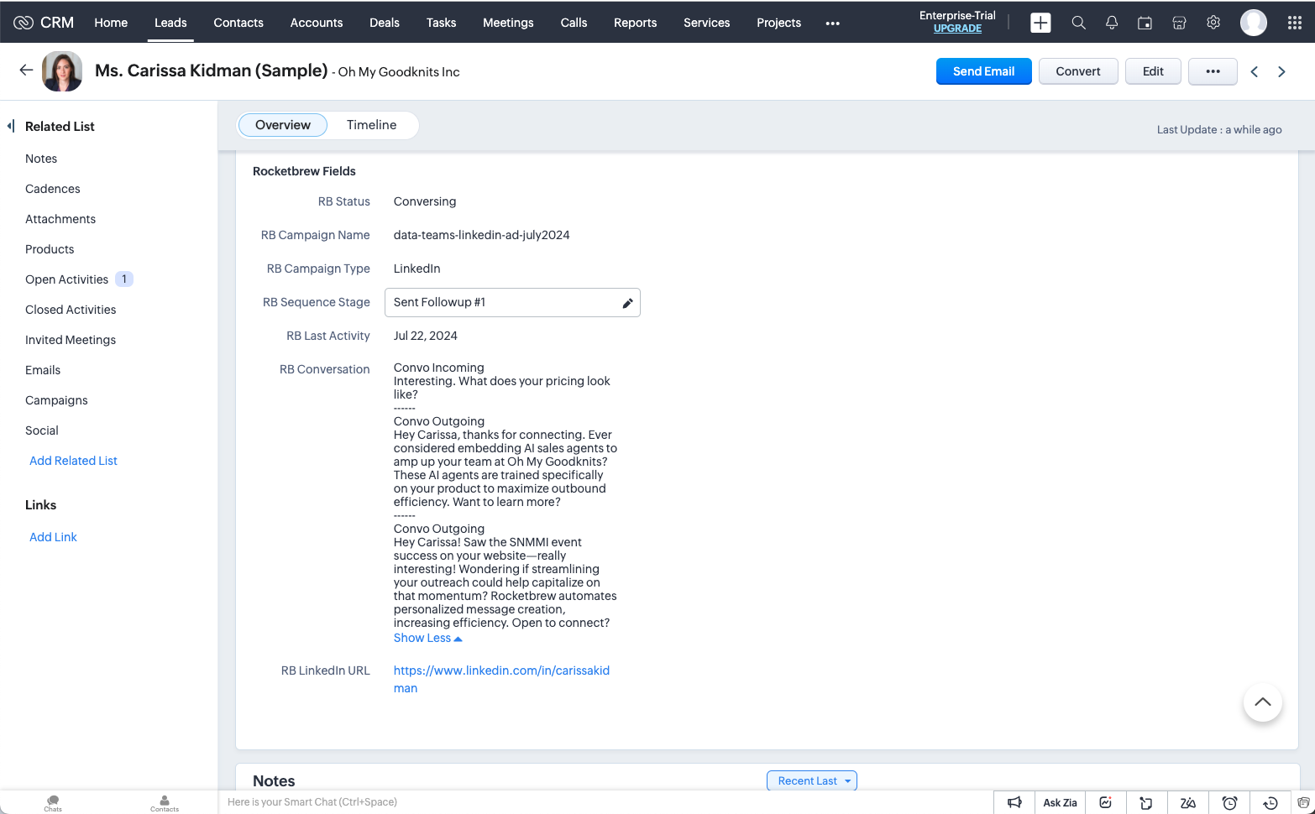
Task: Open the announcements megaphone icon
Action: [x=1014, y=802]
